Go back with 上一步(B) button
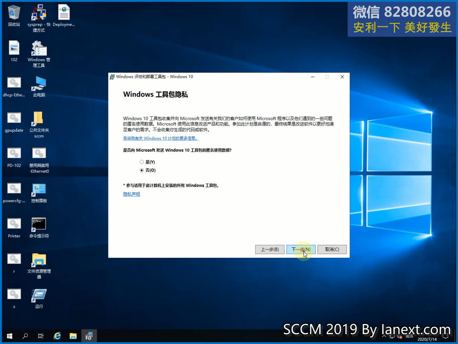The height and width of the screenshot is (344, 458). pos(270,249)
